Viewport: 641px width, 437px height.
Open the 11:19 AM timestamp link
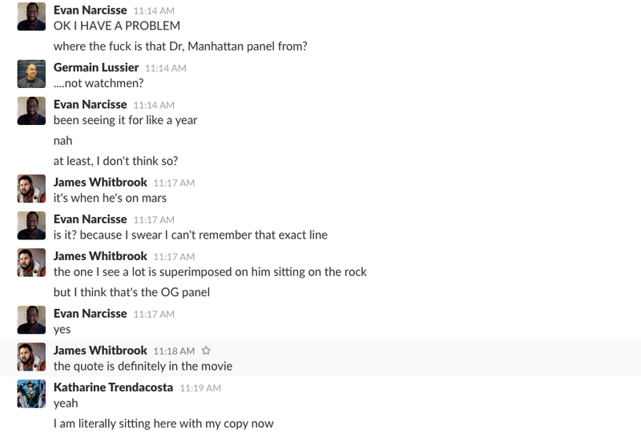[200, 388]
